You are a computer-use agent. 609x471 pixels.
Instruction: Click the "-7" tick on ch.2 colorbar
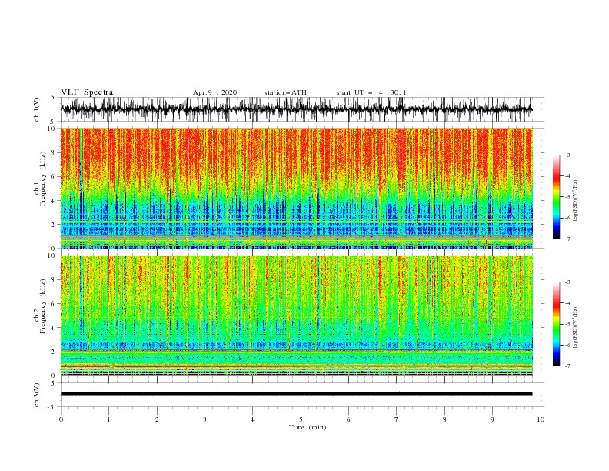[x=567, y=366]
